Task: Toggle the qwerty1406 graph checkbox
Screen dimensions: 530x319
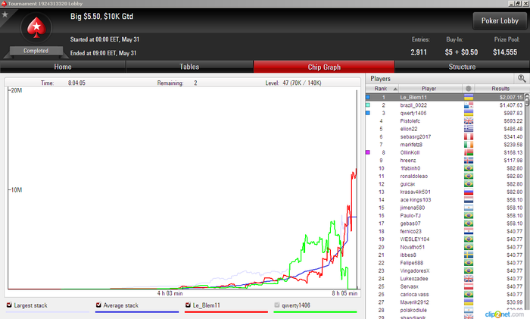Action: pyautogui.click(x=277, y=305)
